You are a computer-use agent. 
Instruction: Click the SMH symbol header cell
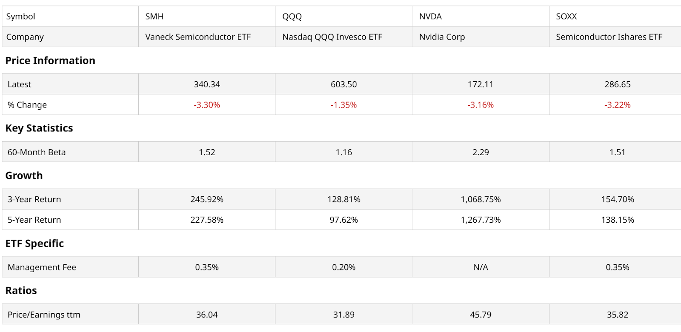point(155,17)
